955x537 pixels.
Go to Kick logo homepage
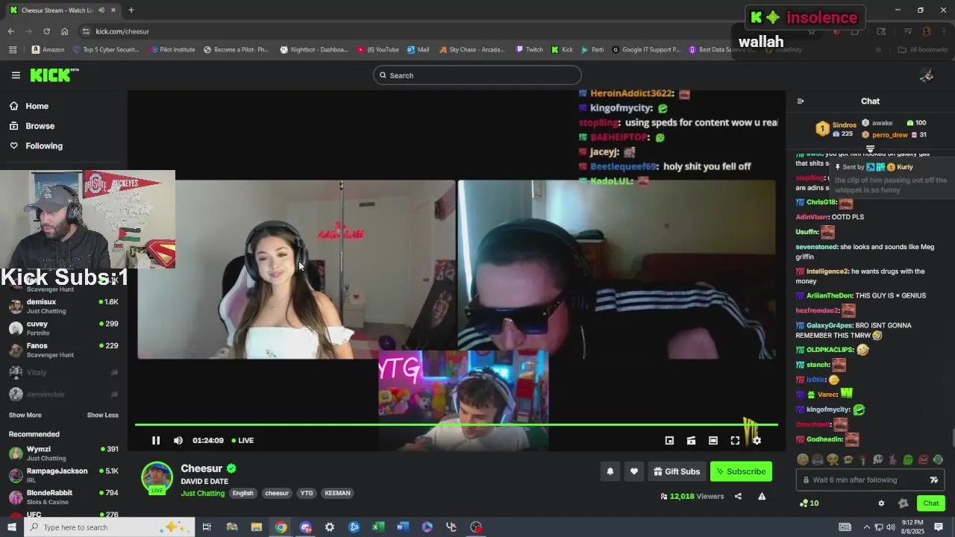(54, 75)
